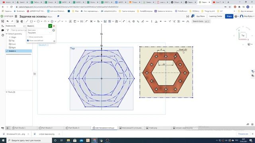
Task: Click the Search tools input field
Action: coord(201,21)
